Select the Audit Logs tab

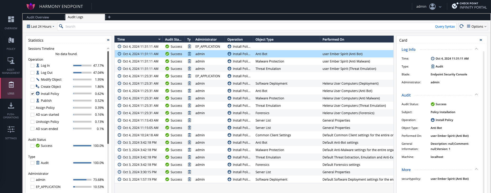(x=75, y=17)
